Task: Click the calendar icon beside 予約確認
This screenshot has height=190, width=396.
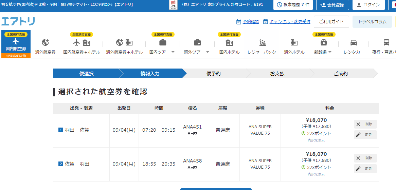Action: coord(239,22)
